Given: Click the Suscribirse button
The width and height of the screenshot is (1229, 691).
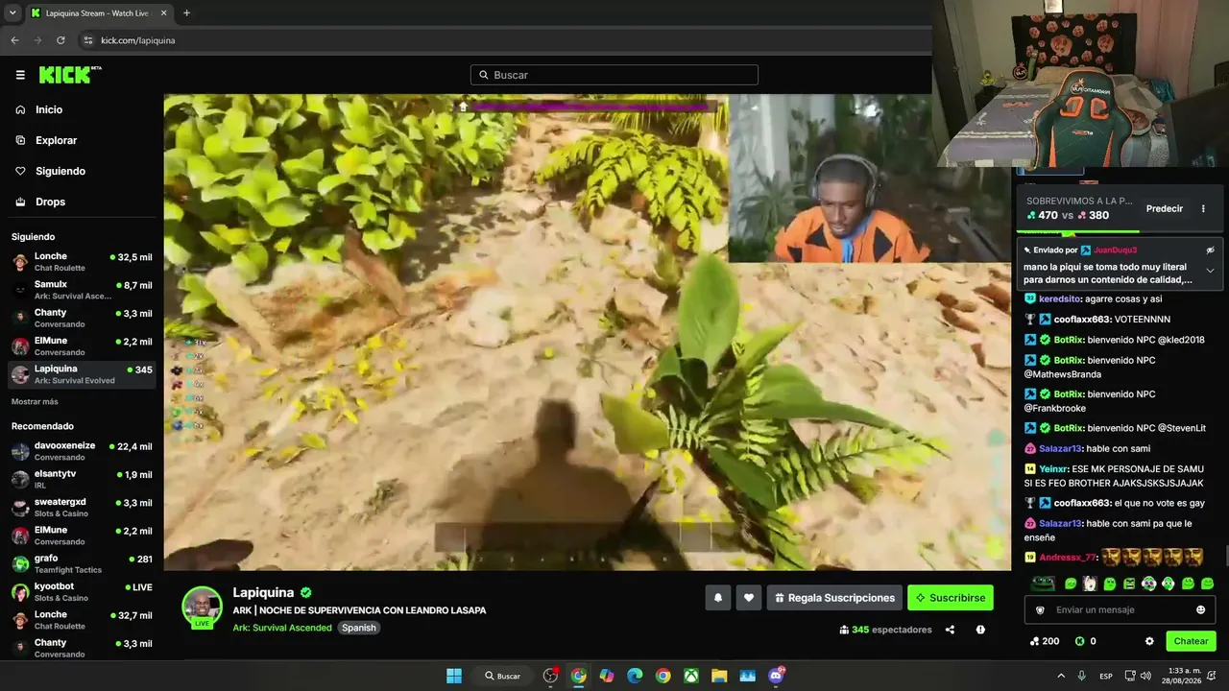Looking at the screenshot, I should tap(951, 598).
